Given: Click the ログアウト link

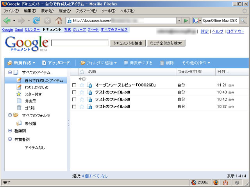Looking at the screenshot, I should [x=235, y=32].
